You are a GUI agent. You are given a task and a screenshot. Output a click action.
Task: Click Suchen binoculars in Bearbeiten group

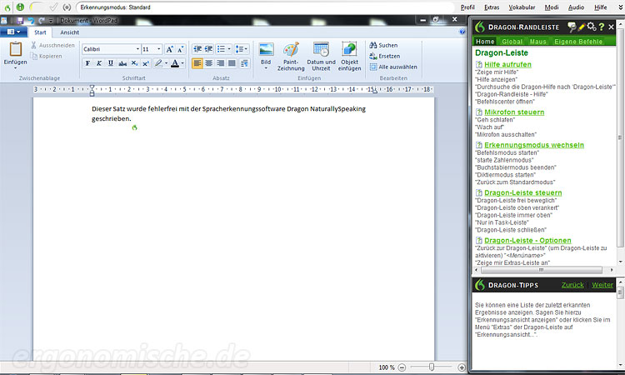point(383,46)
